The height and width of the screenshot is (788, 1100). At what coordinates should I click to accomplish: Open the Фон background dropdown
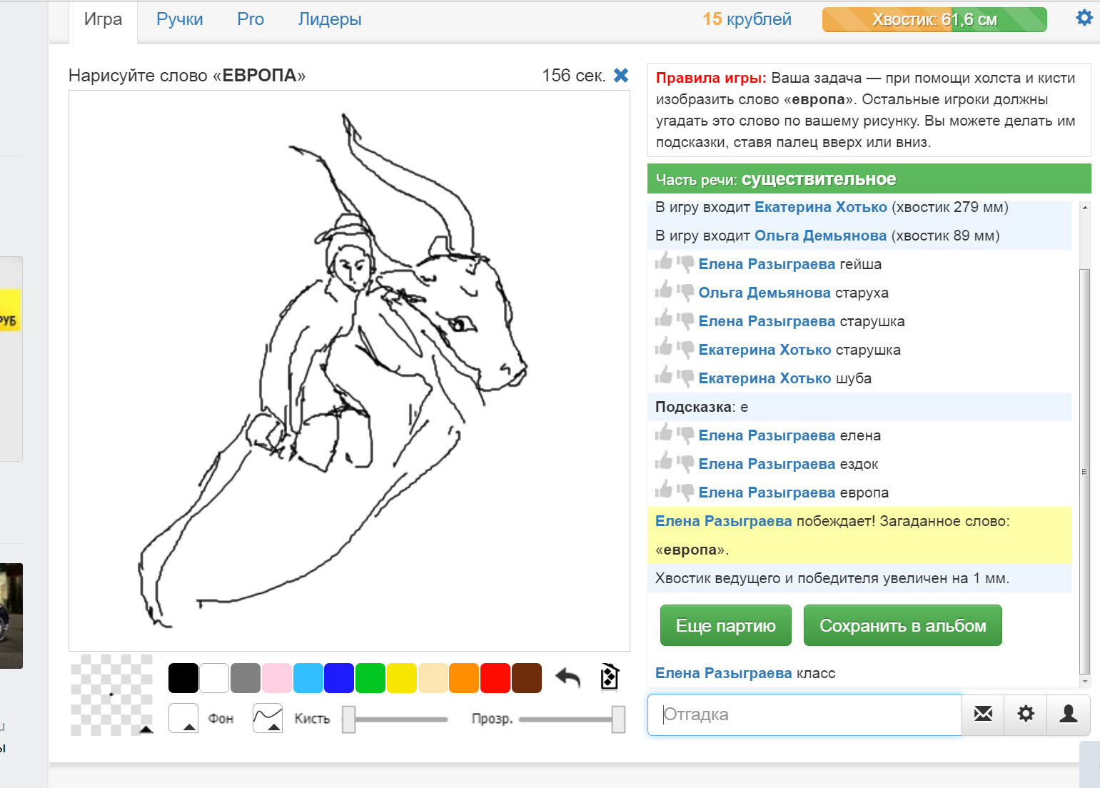coord(183,718)
